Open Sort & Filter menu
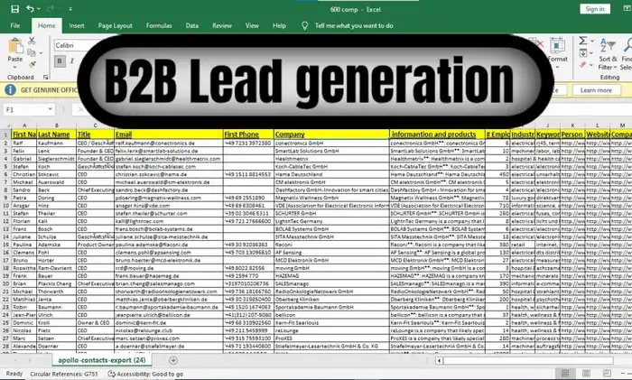The width and height of the screenshot is (632, 380). (608, 54)
